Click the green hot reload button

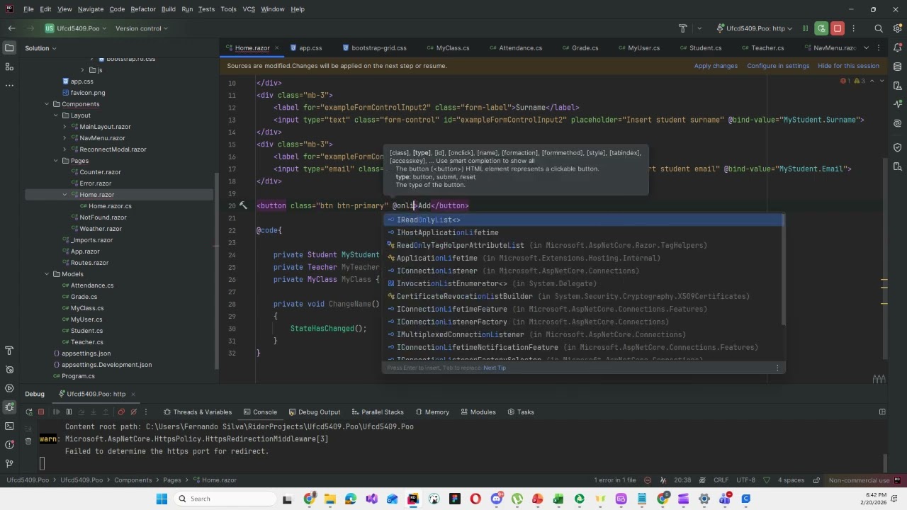click(x=821, y=28)
